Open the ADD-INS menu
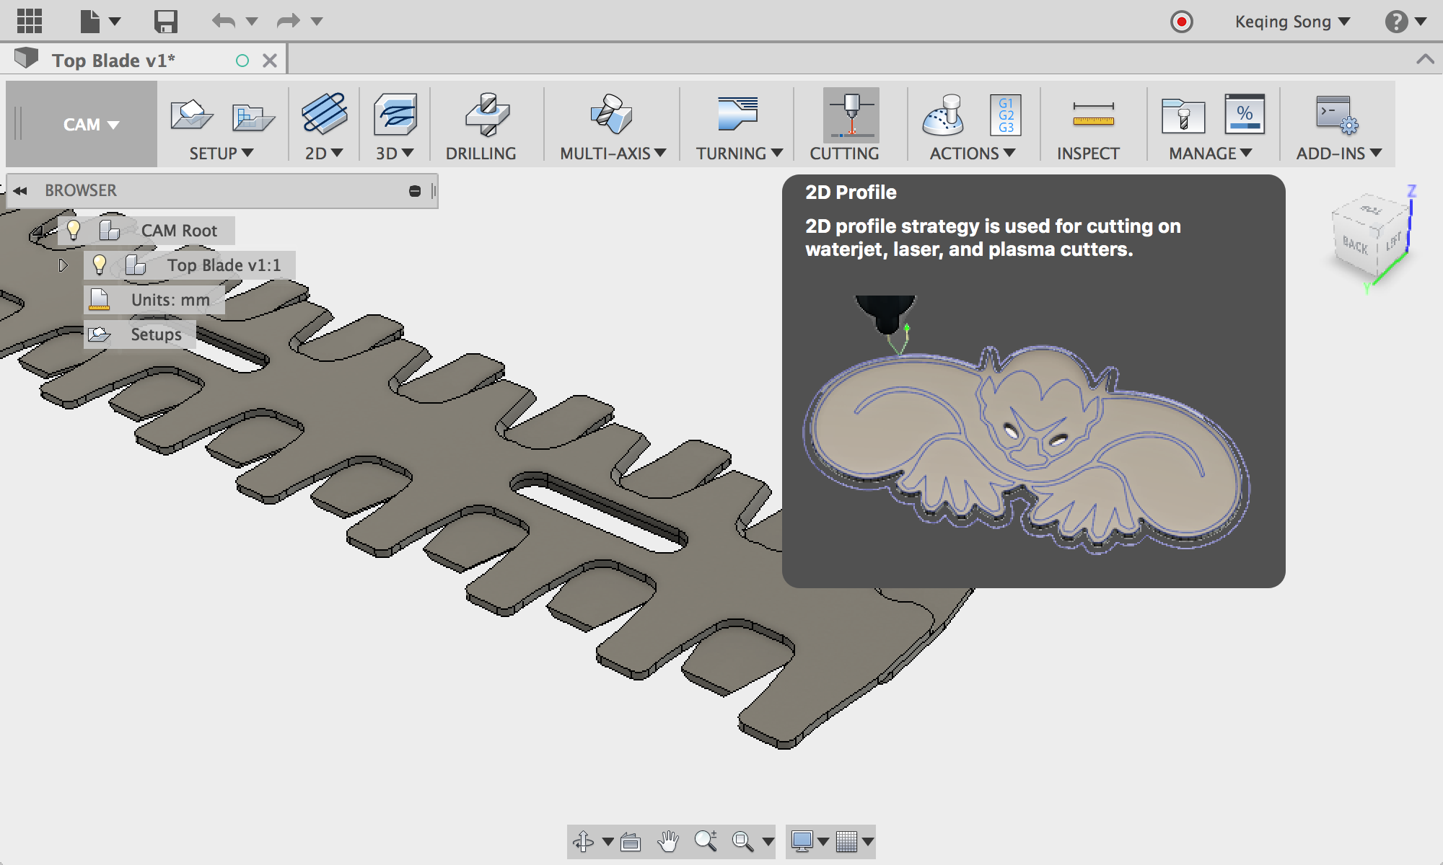 point(1338,154)
